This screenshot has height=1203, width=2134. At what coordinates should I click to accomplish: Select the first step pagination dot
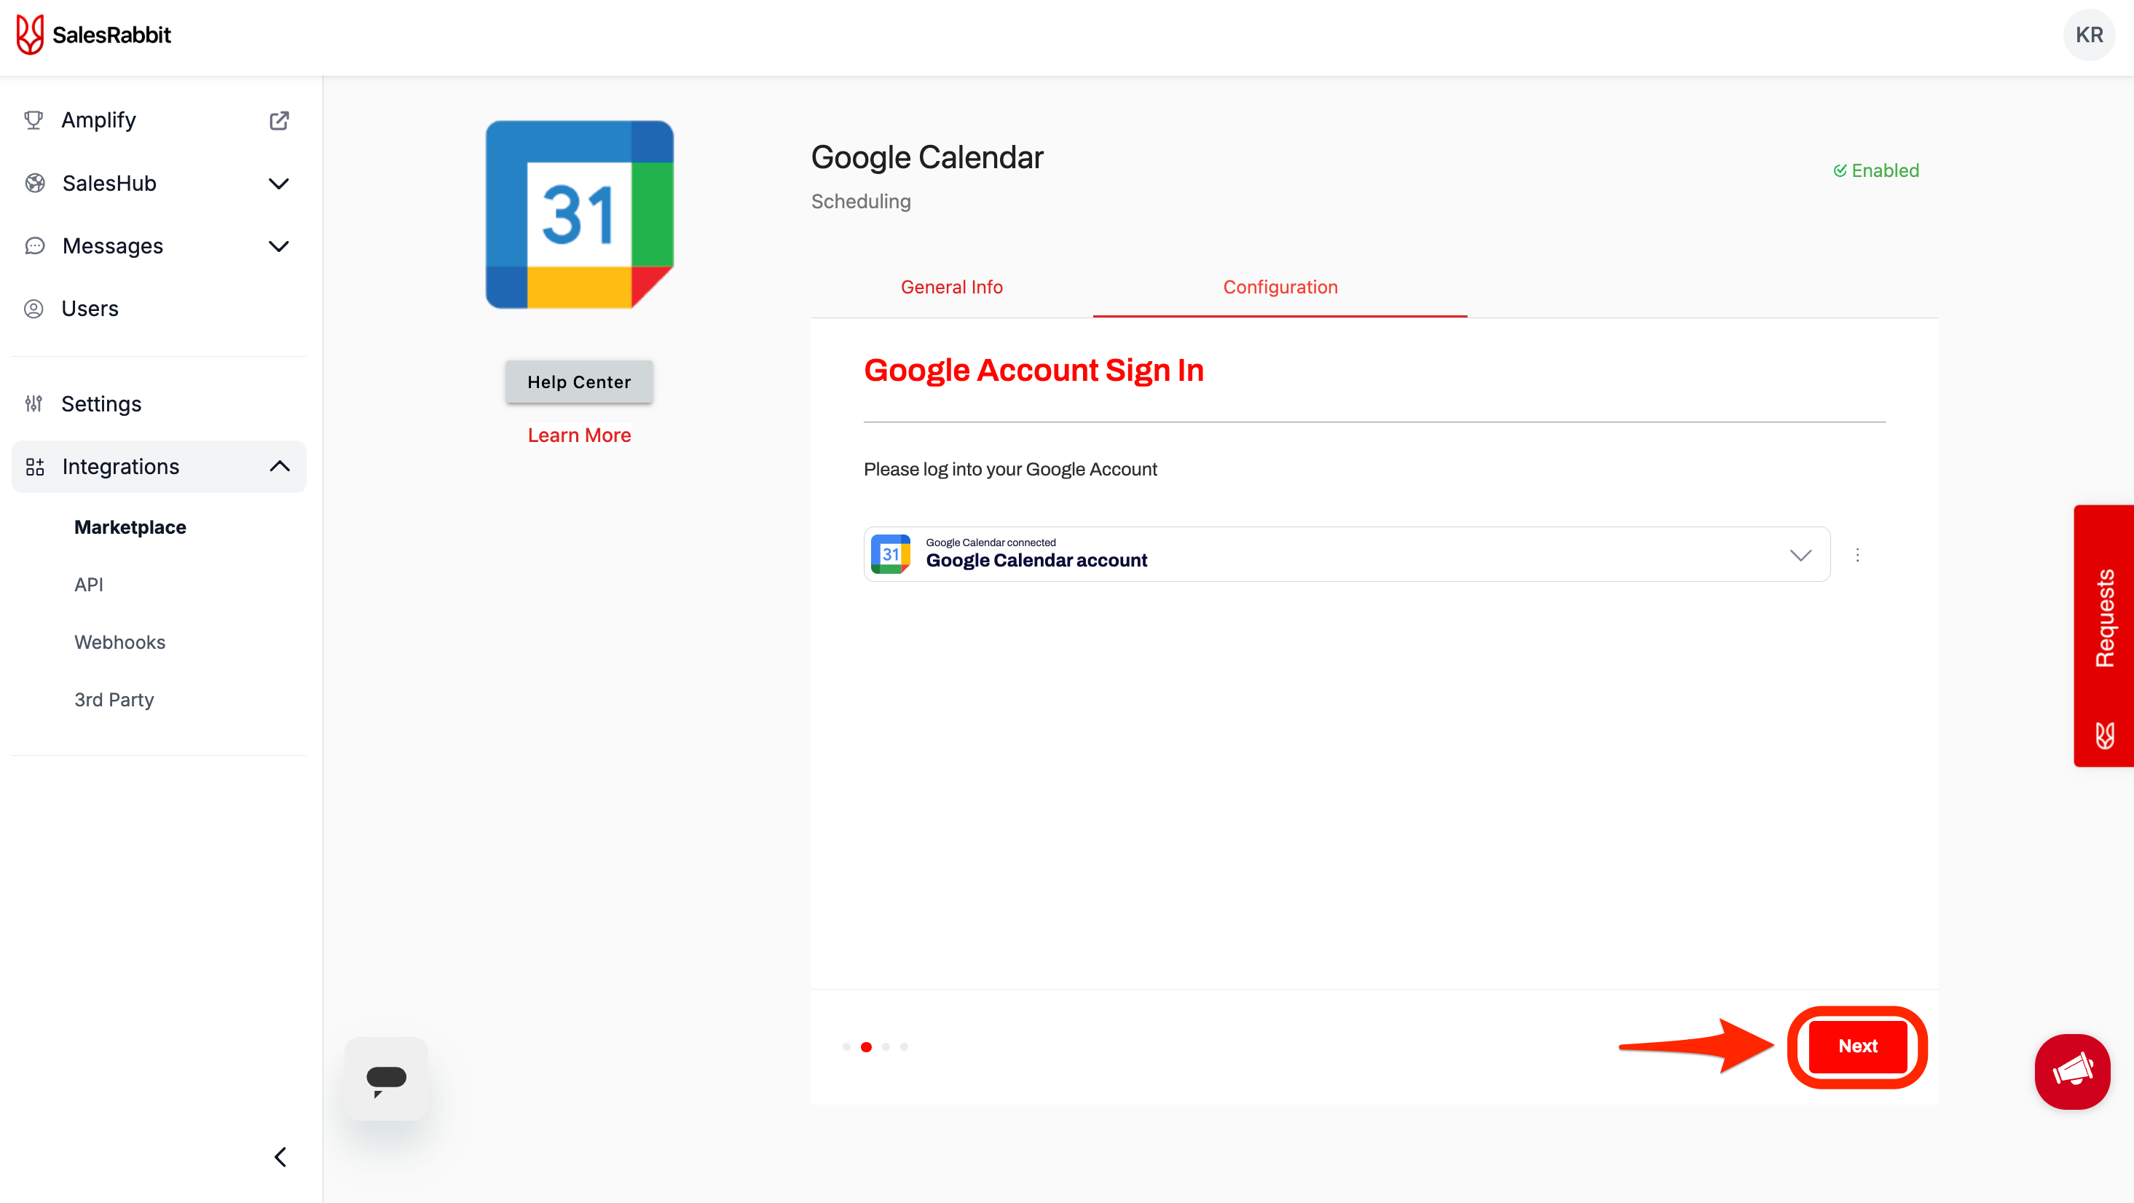[846, 1046]
